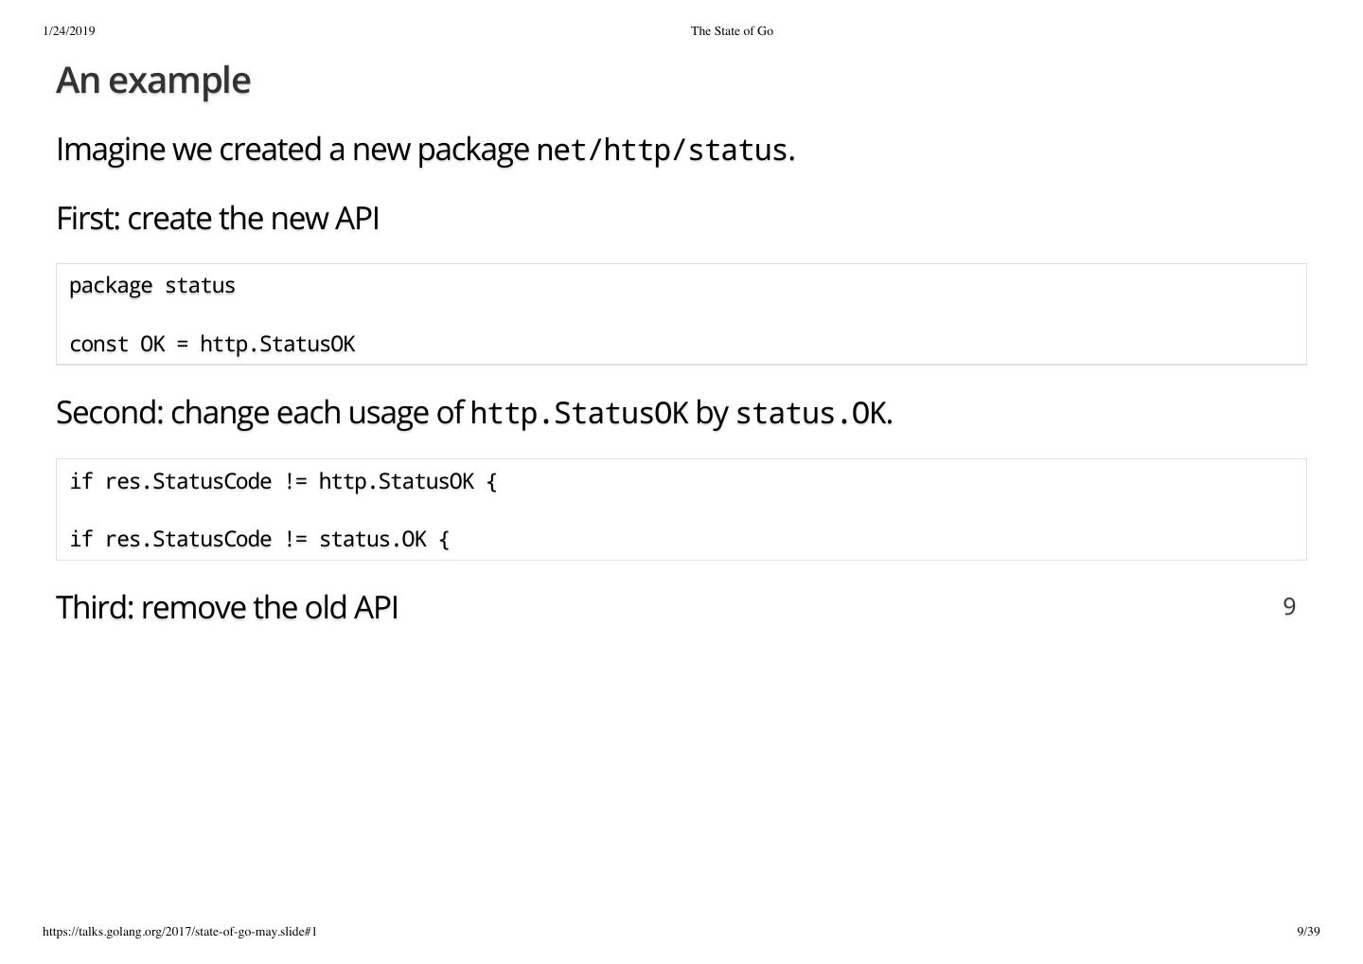Screen dimensions: 1363x964
Task: Click the slide number 9 beside the Third line
Action: click(1289, 606)
